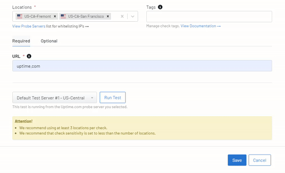Click the flag icon on the Fremont tag
Viewport: 285px width, 173px height.
point(19,16)
